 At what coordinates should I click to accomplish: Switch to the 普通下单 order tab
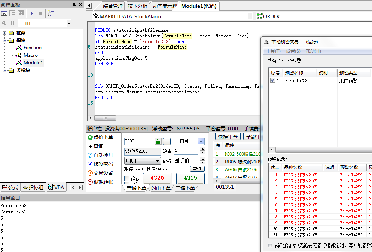(x=136, y=188)
